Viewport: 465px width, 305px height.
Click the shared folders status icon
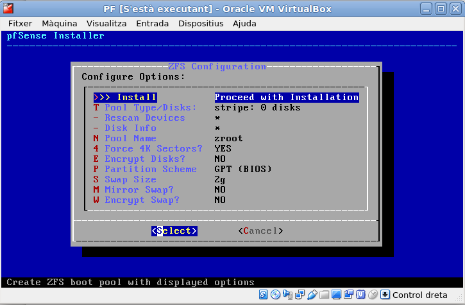pos(324,295)
